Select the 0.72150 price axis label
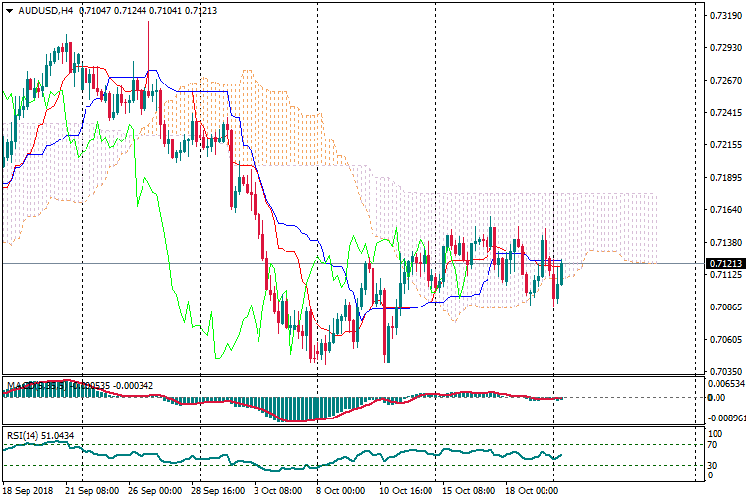The image size is (746, 502). click(723, 145)
